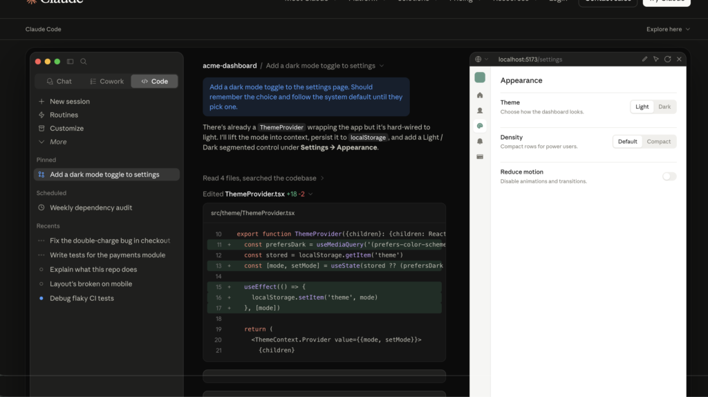Switch to the Cowork tab

107,82
